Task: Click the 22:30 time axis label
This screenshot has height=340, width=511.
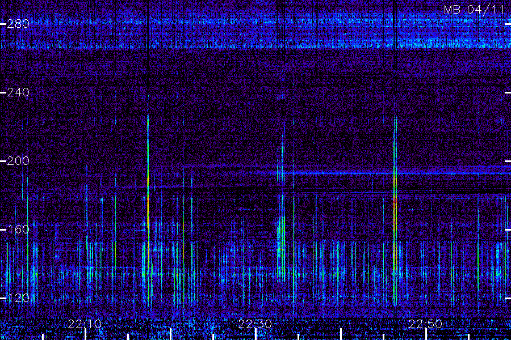Action: click(x=255, y=324)
